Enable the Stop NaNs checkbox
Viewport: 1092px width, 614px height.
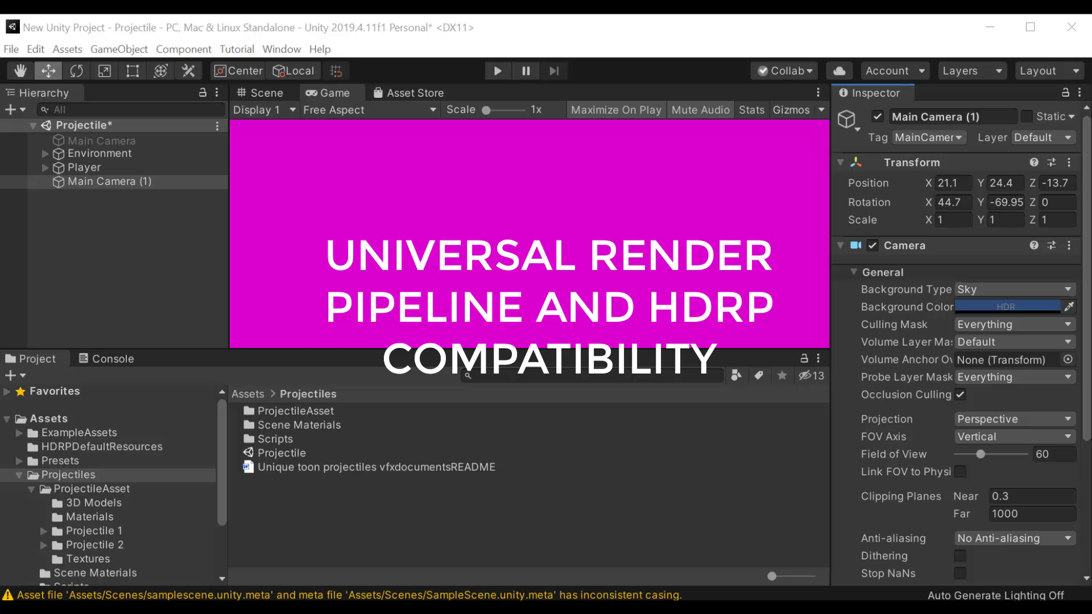[960, 573]
